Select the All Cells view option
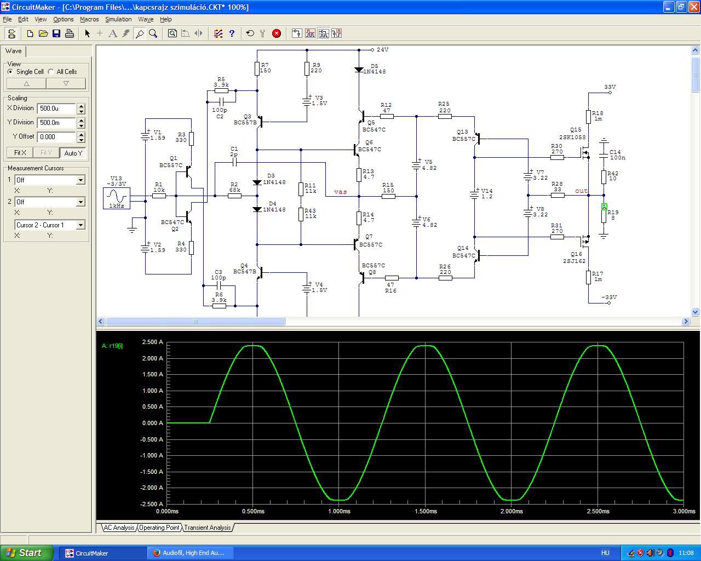The image size is (701, 561). coord(51,72)
